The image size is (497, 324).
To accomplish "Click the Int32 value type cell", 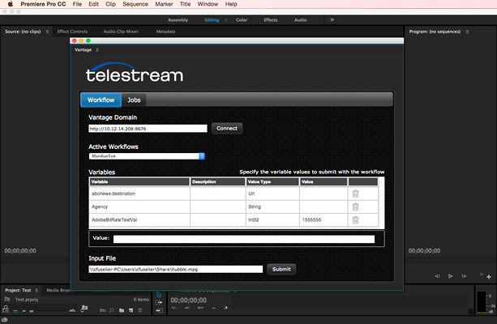I will 272,220.
